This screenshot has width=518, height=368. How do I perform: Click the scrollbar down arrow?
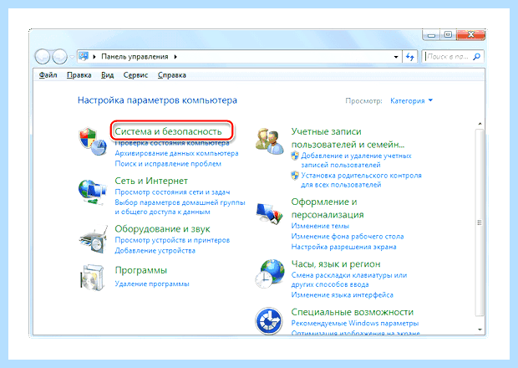(x=480, y=330)
